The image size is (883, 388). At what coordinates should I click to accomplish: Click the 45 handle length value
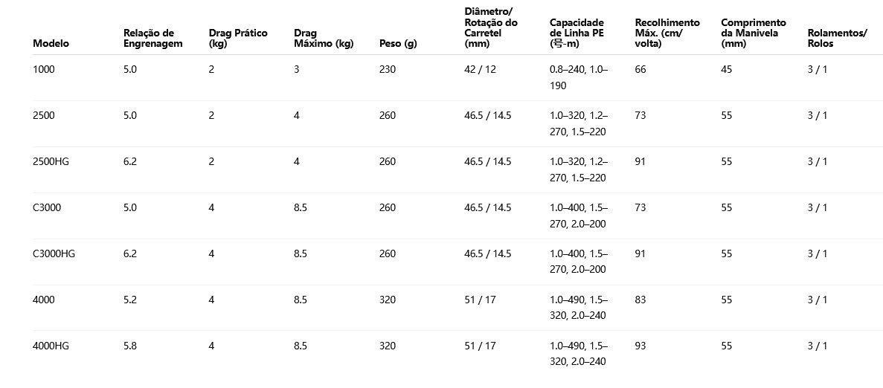(727, 69)
